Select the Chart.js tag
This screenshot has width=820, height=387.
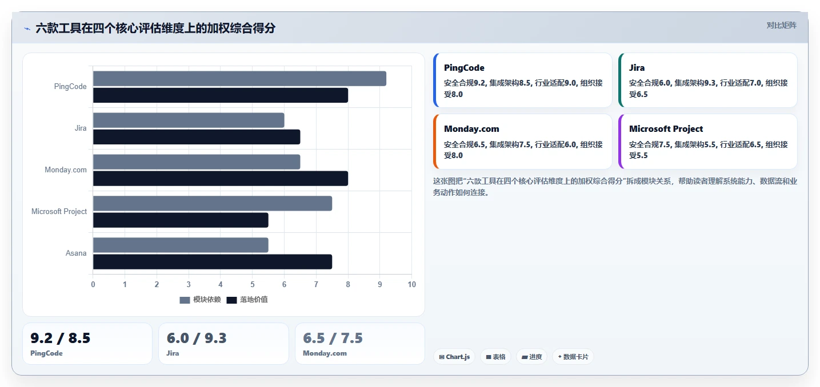[454, 357]
